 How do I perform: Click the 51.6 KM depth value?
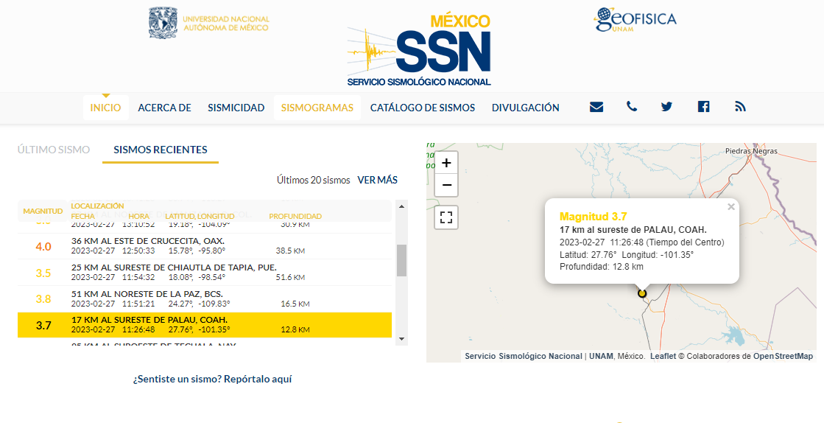(x=290, y=277)
